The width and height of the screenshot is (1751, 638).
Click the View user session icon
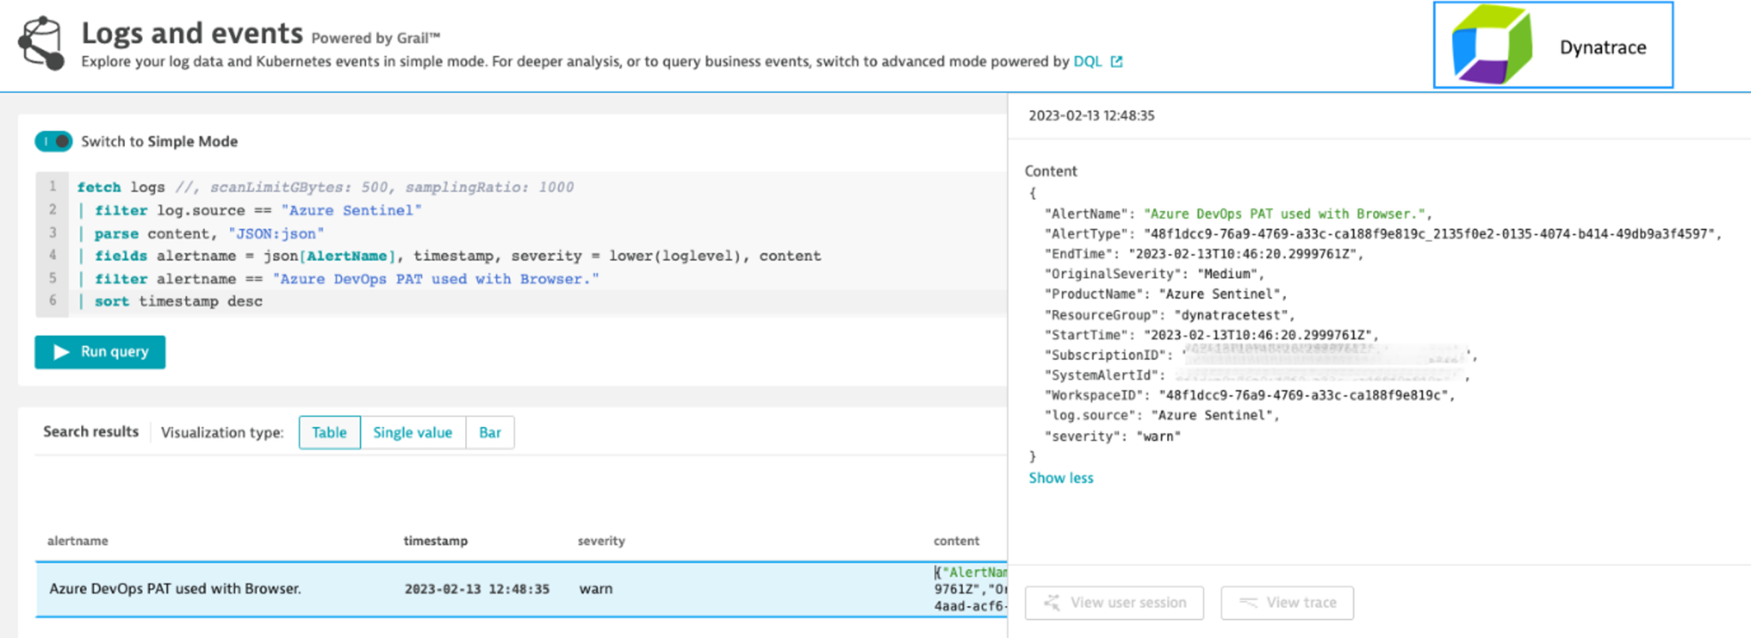[1052, 603]
